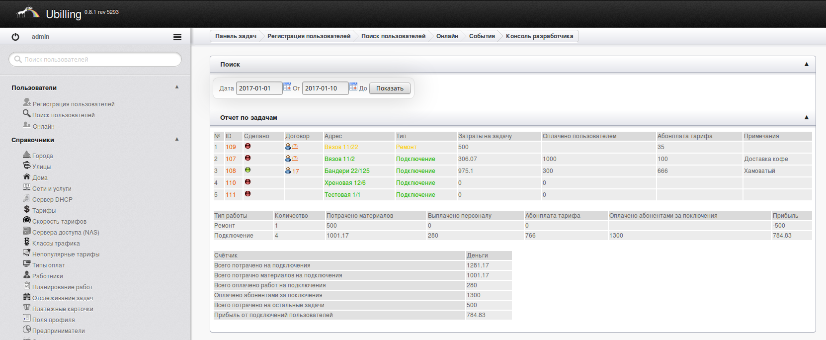
Task: Click the user icon next to contract 17
Action: coord(288,170)
